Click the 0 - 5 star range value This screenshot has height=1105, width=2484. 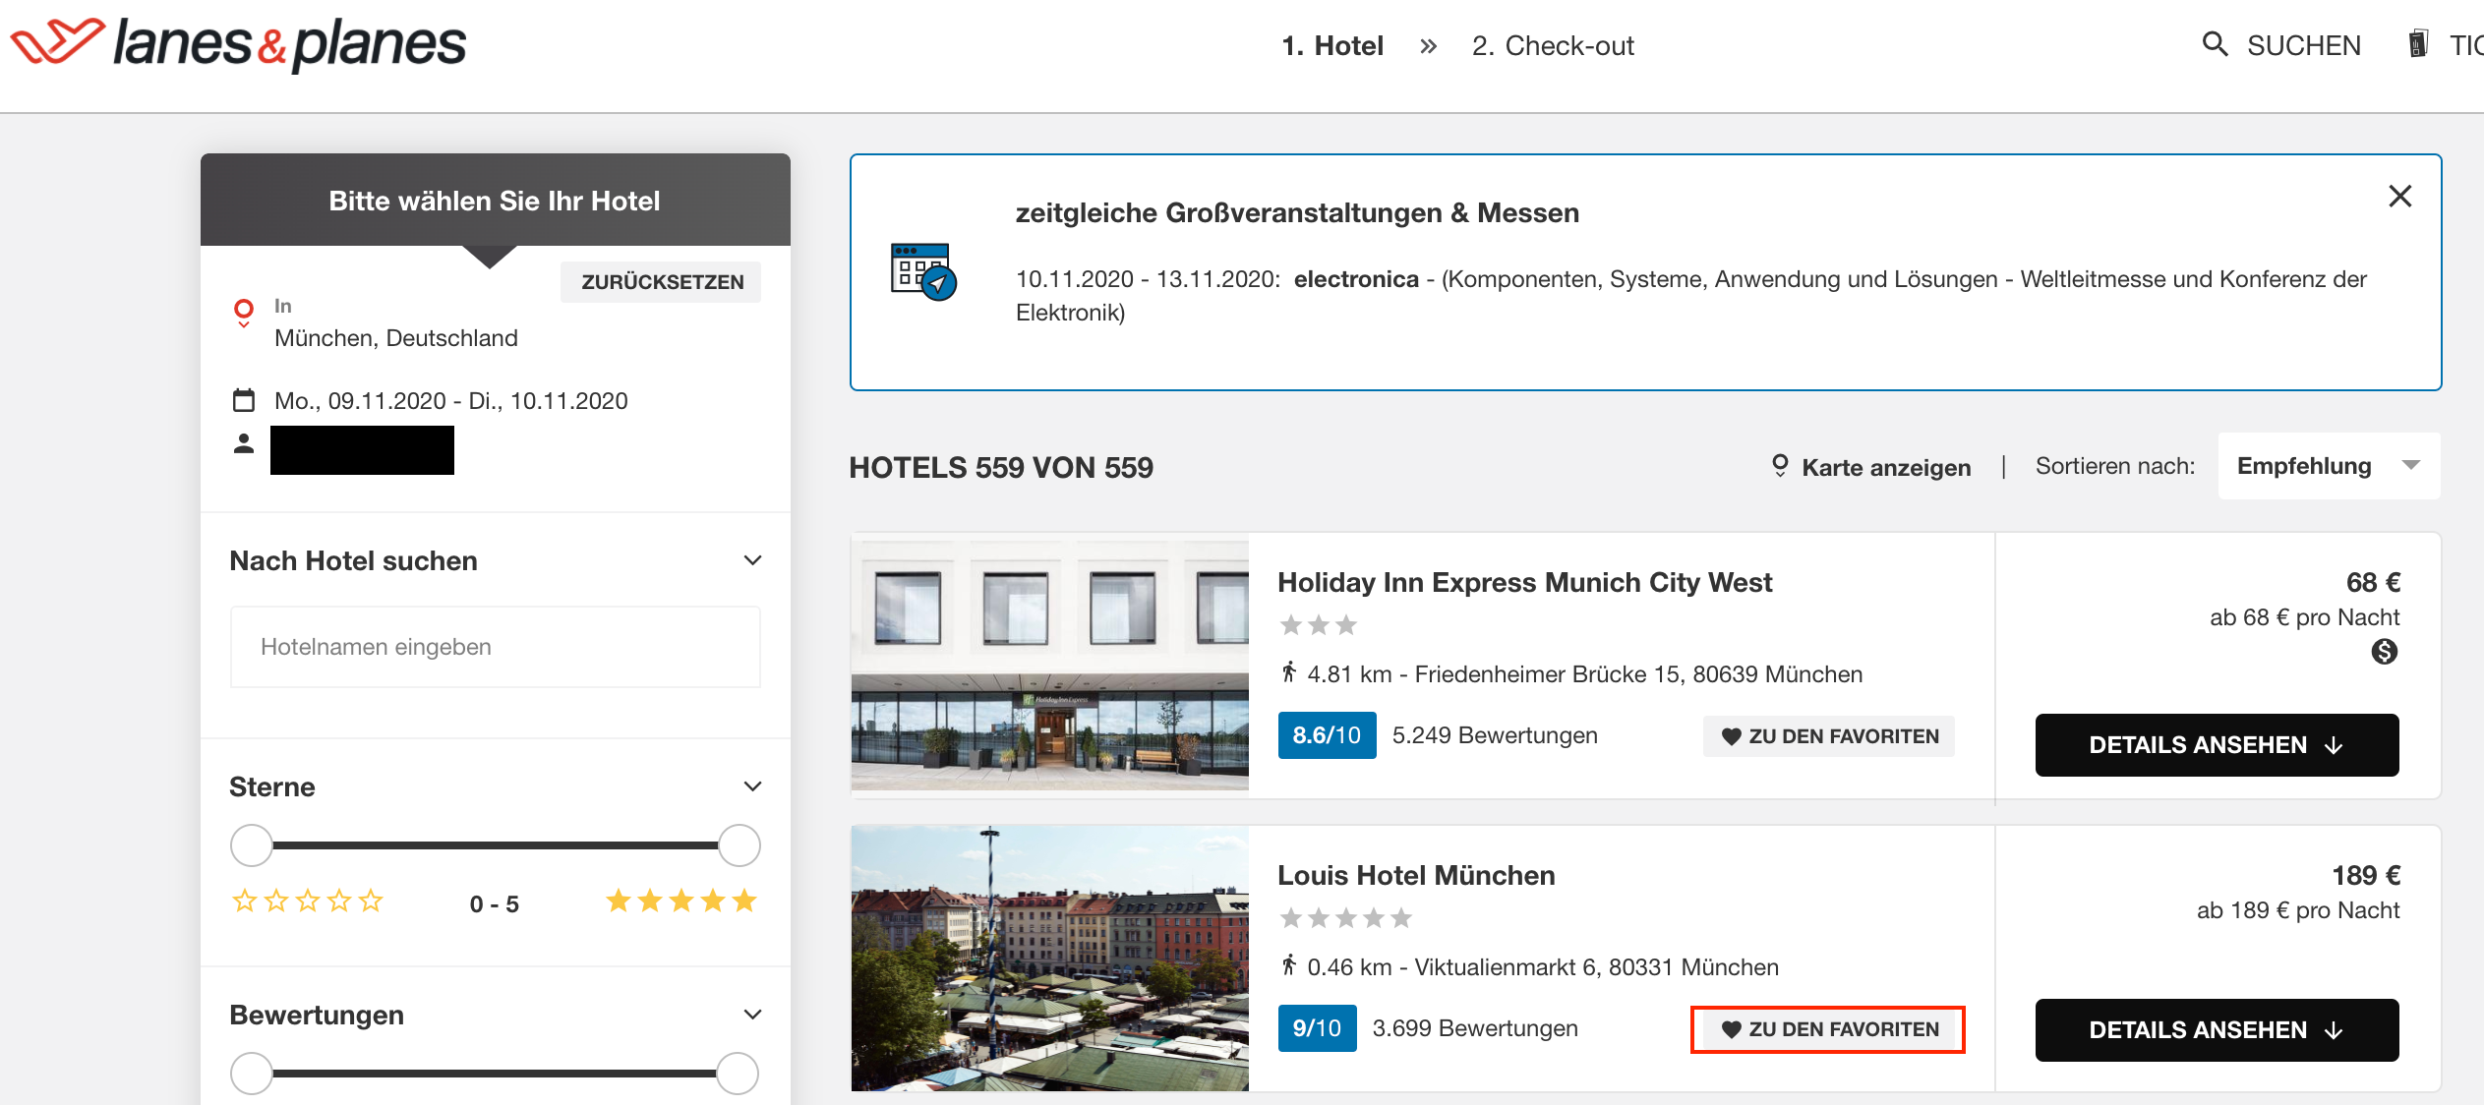click(495, 903)
